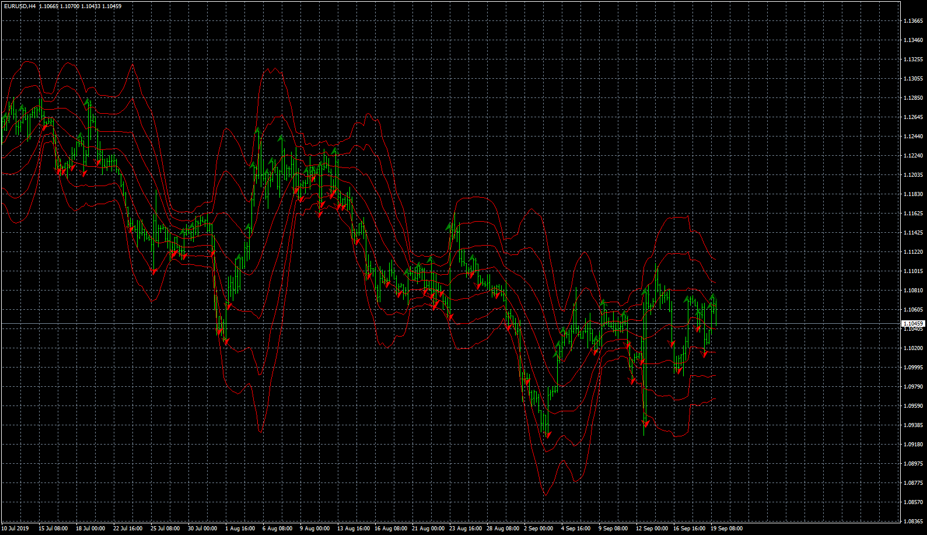Image resolution: width=927 pixels, height=535 pixels.
Task: Click the 1.09385 price scale label
Action: [x=913, y=425]
